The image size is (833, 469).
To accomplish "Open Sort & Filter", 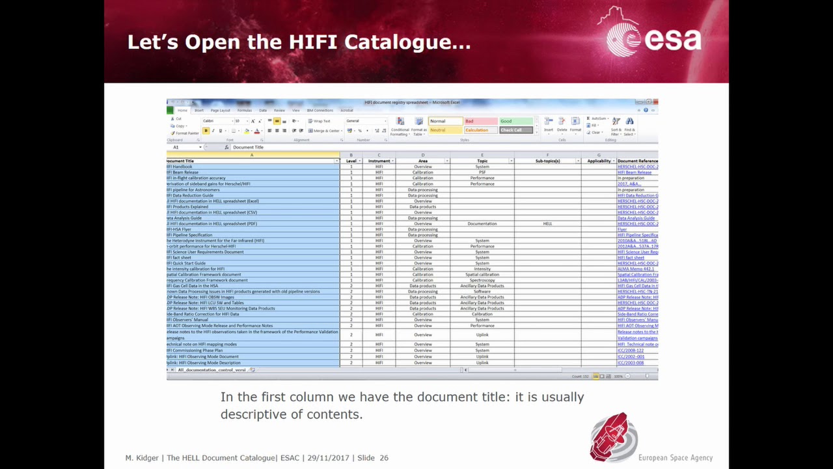I will coord(616,126).
